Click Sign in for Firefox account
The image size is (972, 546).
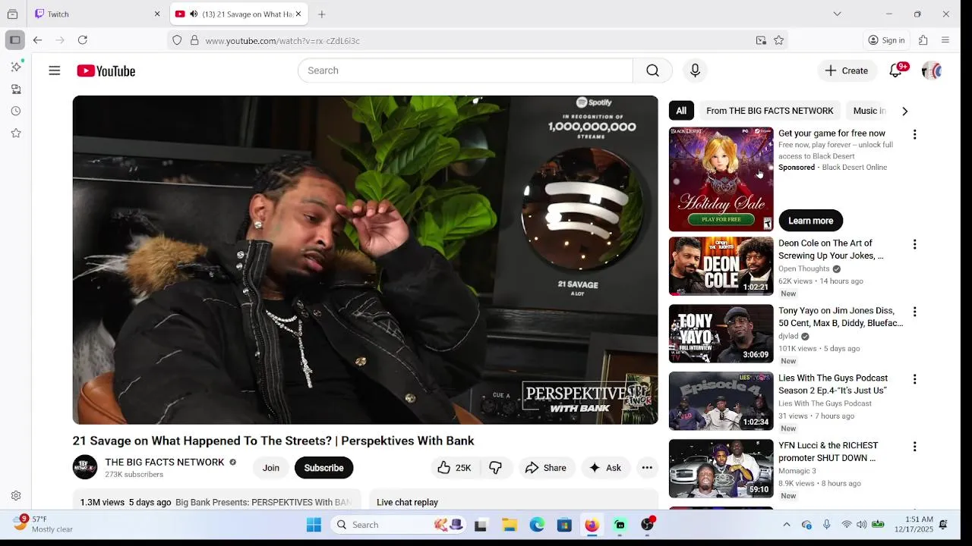886,40
